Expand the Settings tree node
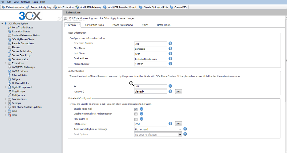Screen dimensions: 287x153 click(6, 103)
